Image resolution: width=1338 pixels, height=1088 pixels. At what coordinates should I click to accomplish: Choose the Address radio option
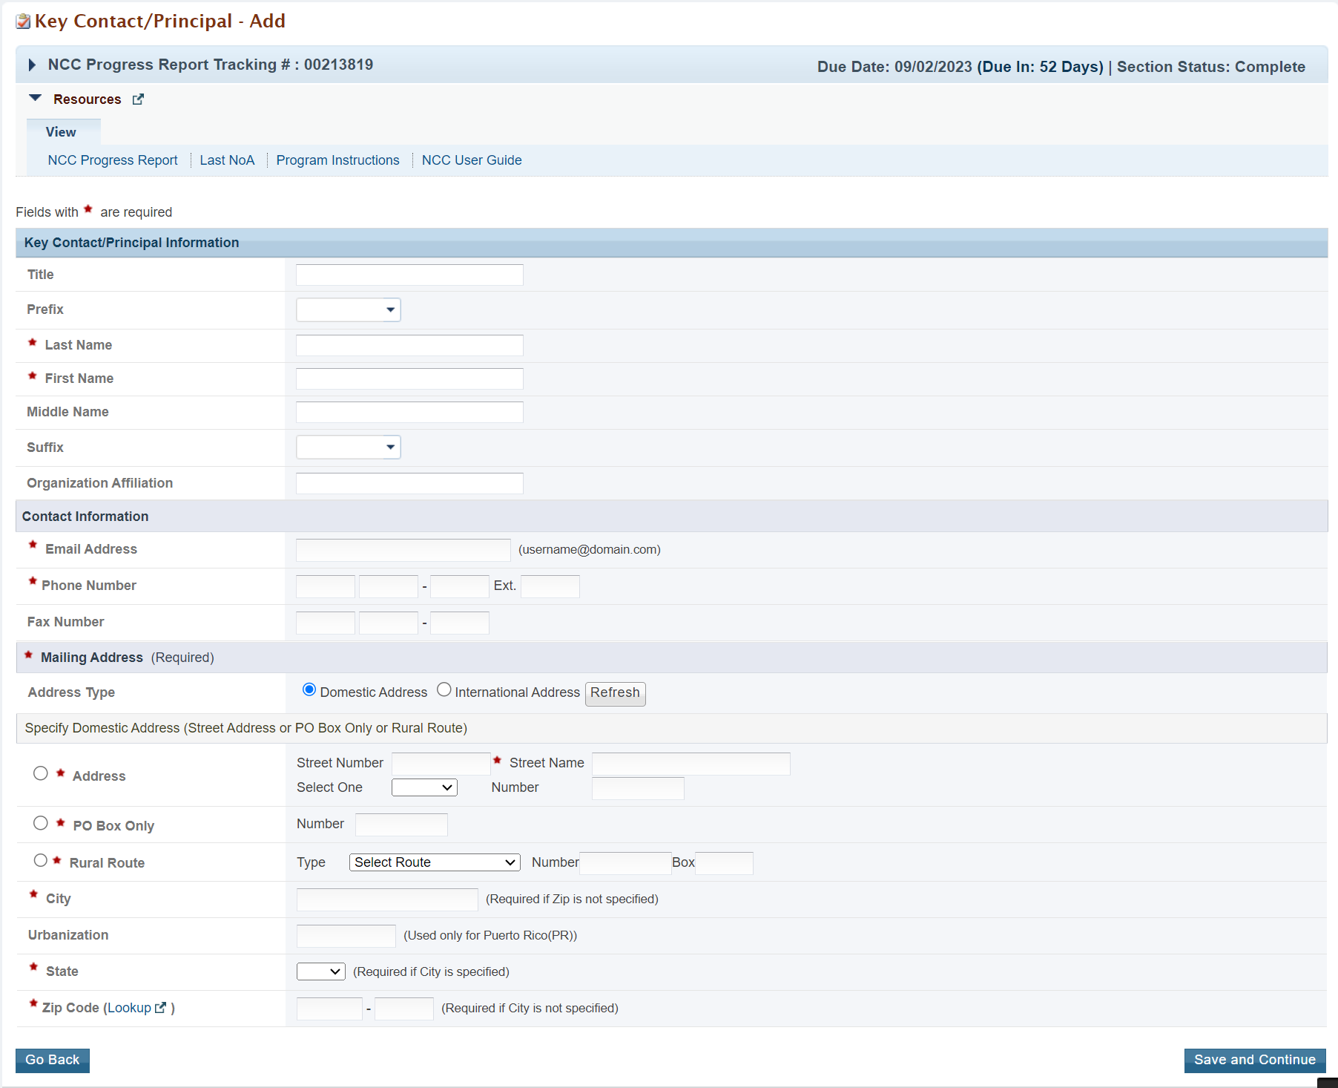[41, 773]
